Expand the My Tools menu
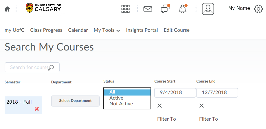The width and height of the screenshot is (266, 129). click(x=107, y=30)
